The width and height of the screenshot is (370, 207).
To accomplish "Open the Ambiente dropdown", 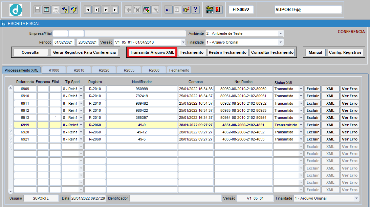I will point(281,33).
